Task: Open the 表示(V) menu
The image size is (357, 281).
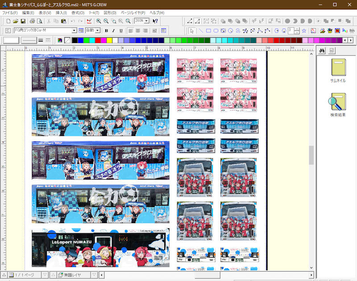Action: (x=45, y=13)
